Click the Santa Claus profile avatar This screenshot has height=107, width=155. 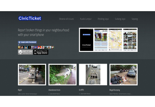tap(52, 47)
